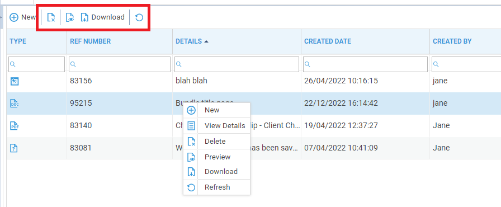Focus the REF NUMBER filter search box
The width and height of the screenshot is (501, 207).
tap(120, 64)
